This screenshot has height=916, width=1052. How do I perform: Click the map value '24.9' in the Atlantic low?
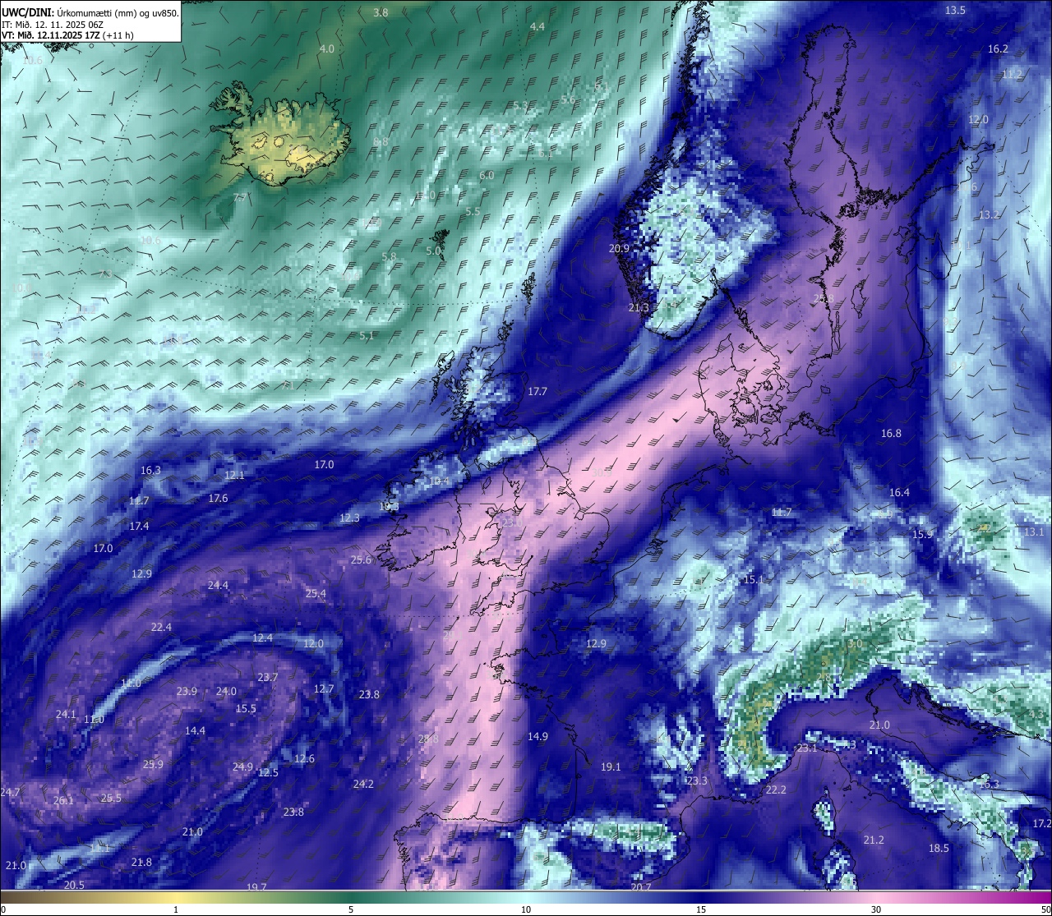[x=242, y=767]
